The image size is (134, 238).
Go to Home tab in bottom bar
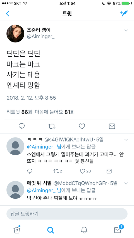pyautogui.click(x=17, y=229)
